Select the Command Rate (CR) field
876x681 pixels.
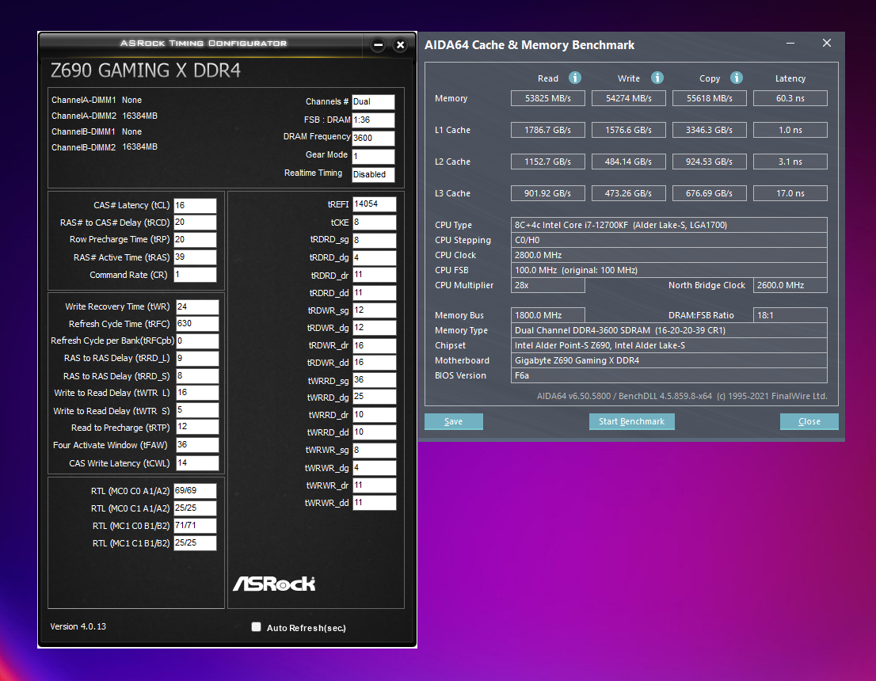195,274
